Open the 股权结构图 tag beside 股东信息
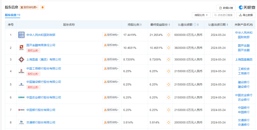The image size is (257, 130). 29,7
